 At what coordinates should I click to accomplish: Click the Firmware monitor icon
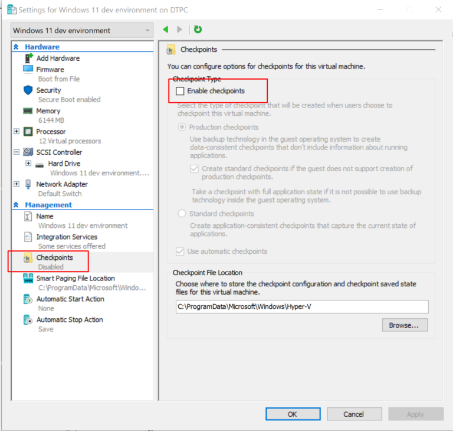click(28, 70)
